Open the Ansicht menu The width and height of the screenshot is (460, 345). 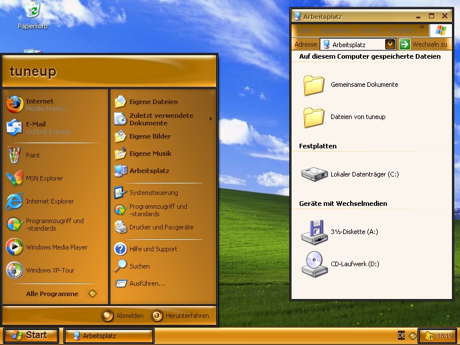(x=369, y=30)
